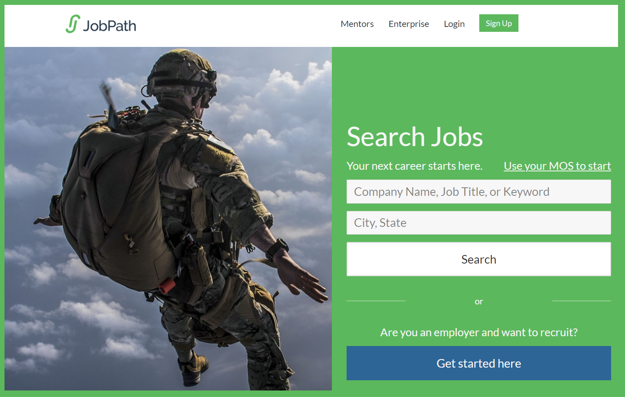Go to the Enterprise page

click(x=408, y=24)
